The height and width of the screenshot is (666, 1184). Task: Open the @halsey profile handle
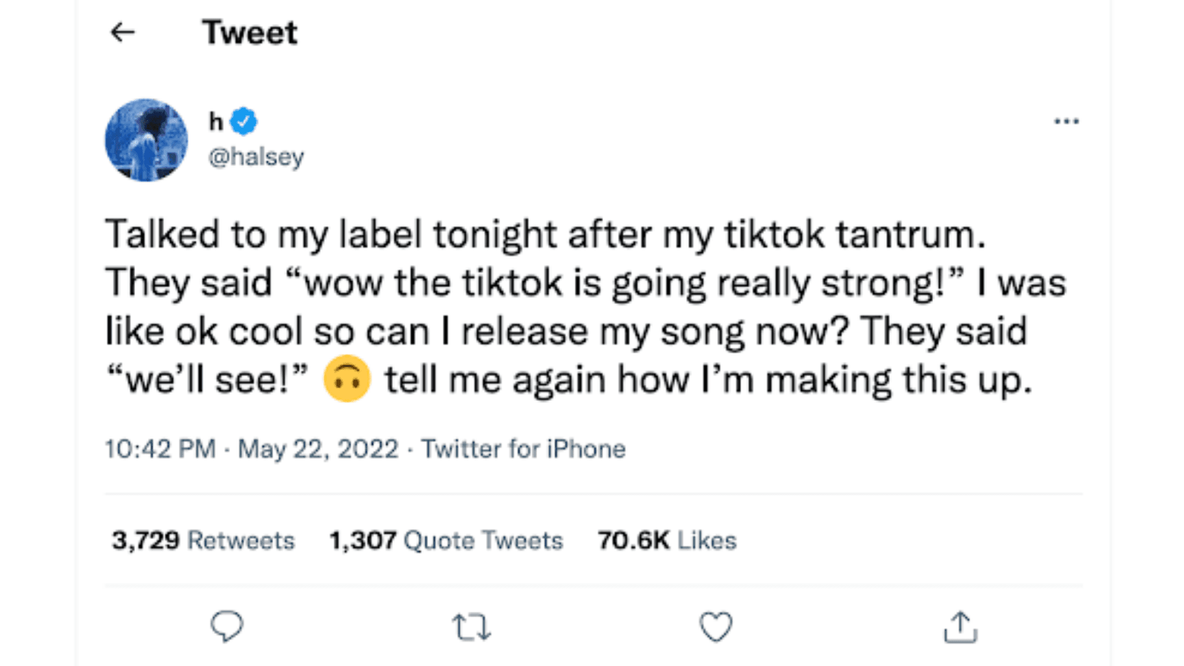257,156
